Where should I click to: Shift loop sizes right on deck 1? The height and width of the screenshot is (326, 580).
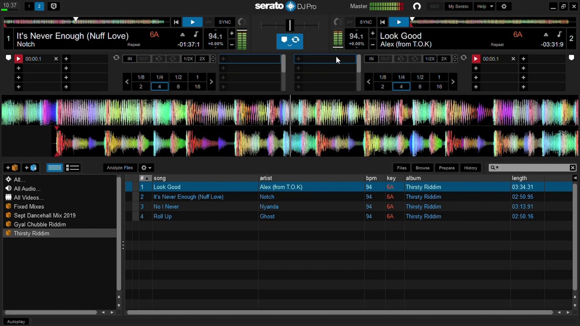click(x=211, y=82)
